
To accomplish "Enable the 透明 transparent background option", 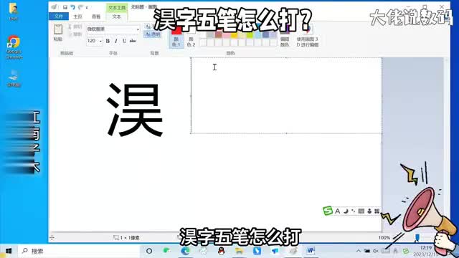I will coord(153,34).
